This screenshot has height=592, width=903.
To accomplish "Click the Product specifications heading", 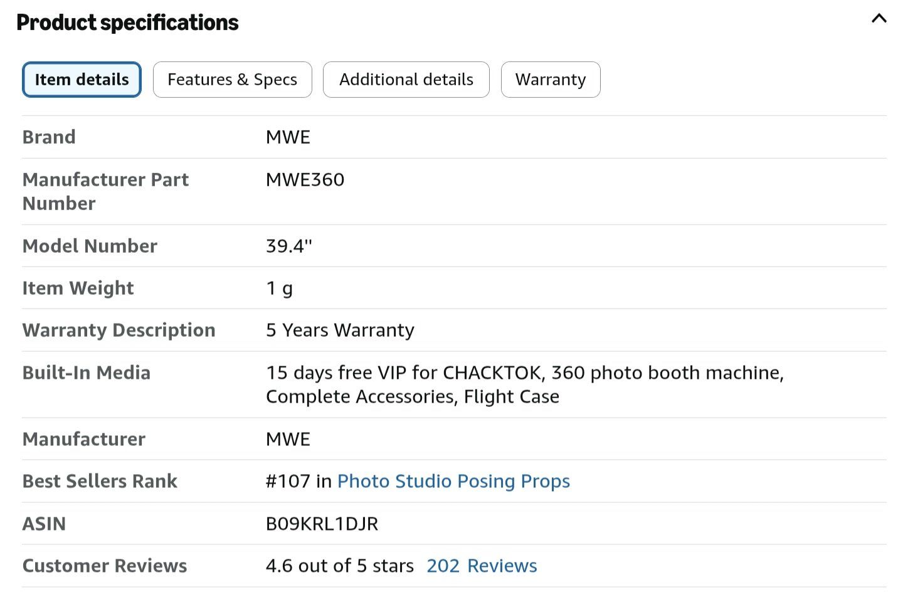I will point(127,23).
